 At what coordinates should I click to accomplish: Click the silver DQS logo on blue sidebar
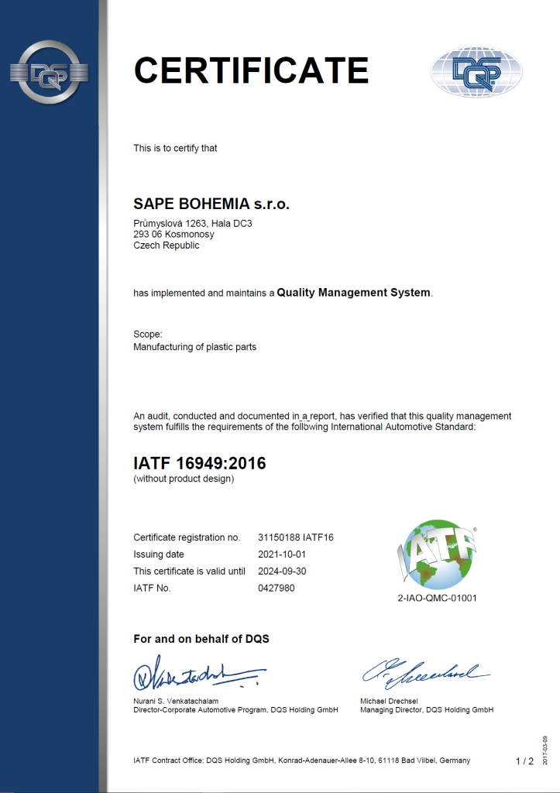[49, 72]
